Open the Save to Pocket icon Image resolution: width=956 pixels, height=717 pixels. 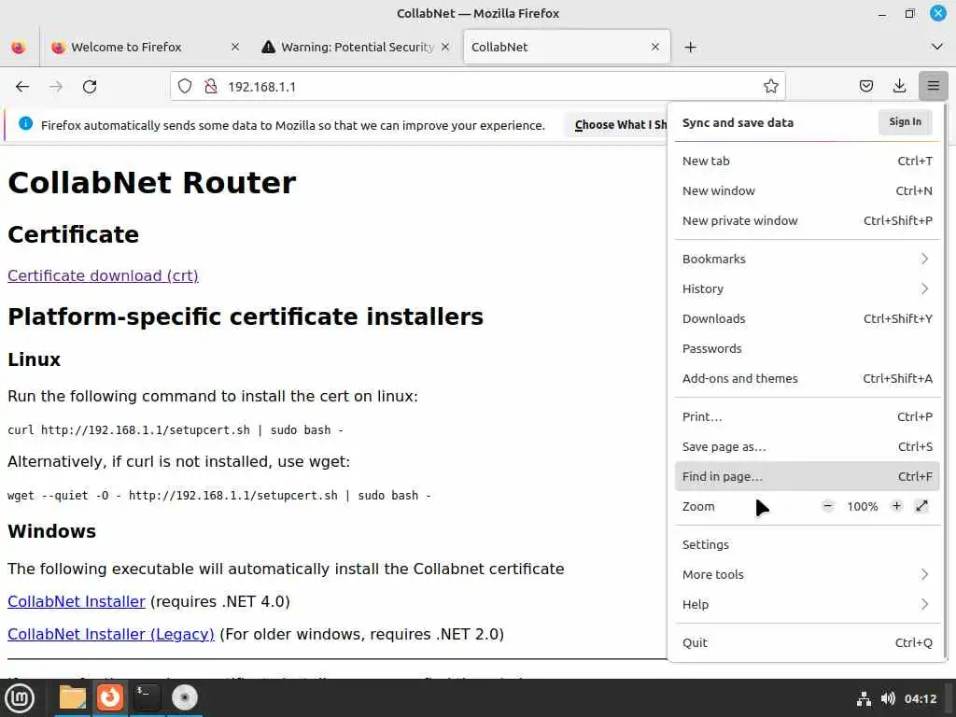coord(865,87)
